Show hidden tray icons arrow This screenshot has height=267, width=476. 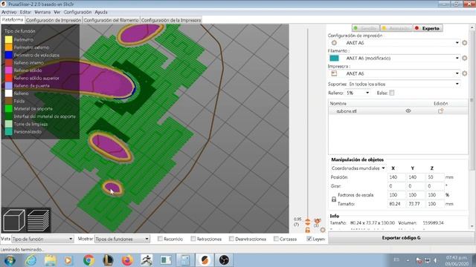(408, 260)
